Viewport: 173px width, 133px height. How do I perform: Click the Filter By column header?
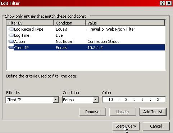(30, 23)
